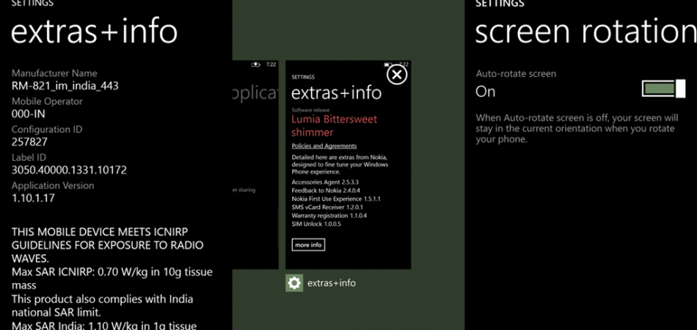Click the gear icon below the app card
This screenshot has width=697, height=330.
[x=293, y=283]
